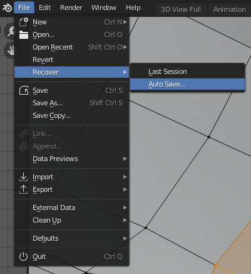The height and width of the screenshot is (274, 251).
Task: Choose Save Copy... menu entry
Action: [72, 115]
